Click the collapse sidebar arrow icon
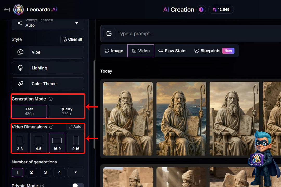The width and height of the screenshot is (281, 187). point(7,10)
